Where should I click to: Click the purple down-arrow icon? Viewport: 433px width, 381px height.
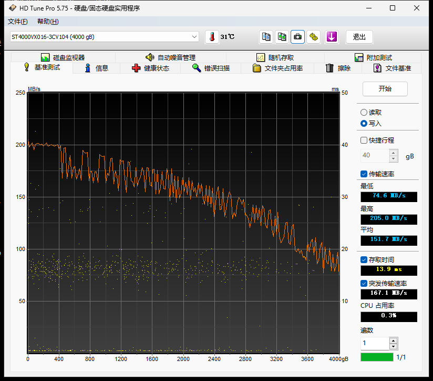332,37
